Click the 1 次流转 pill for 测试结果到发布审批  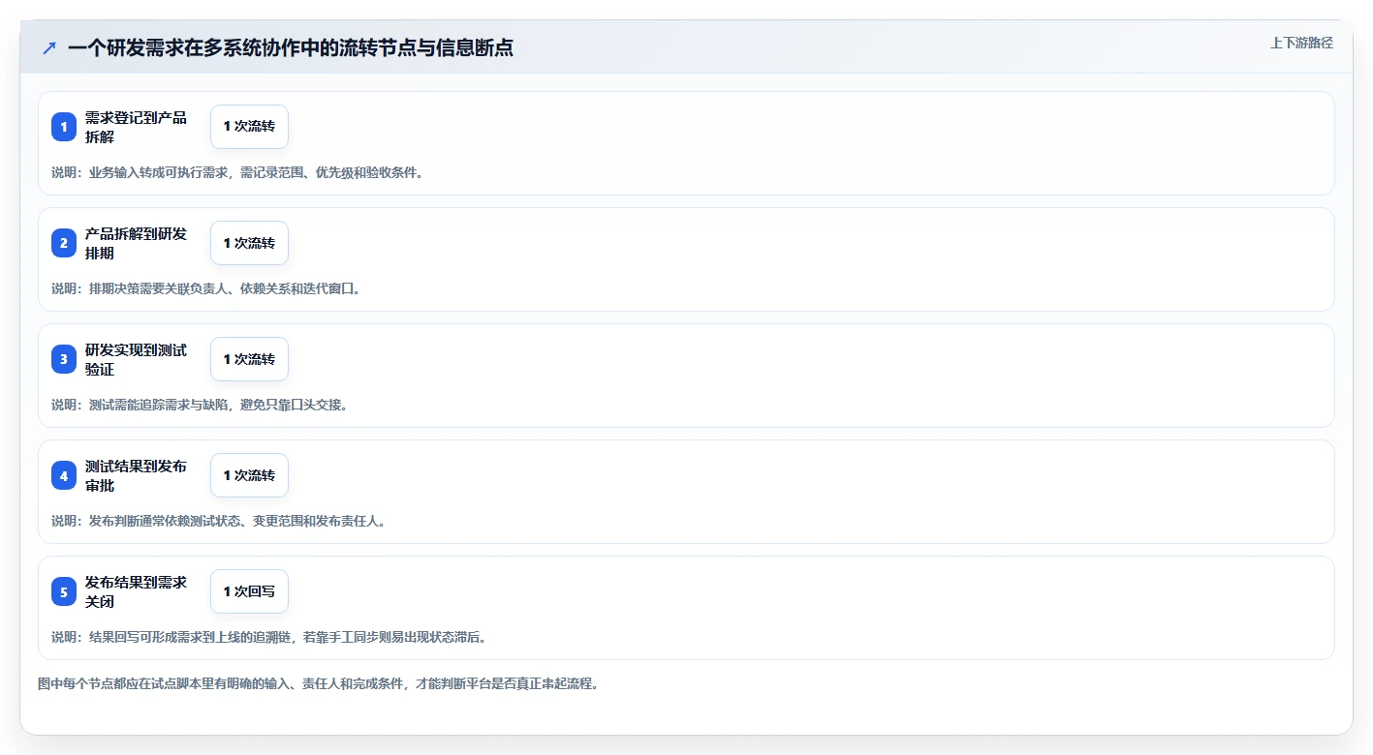[x=249, y=475]
